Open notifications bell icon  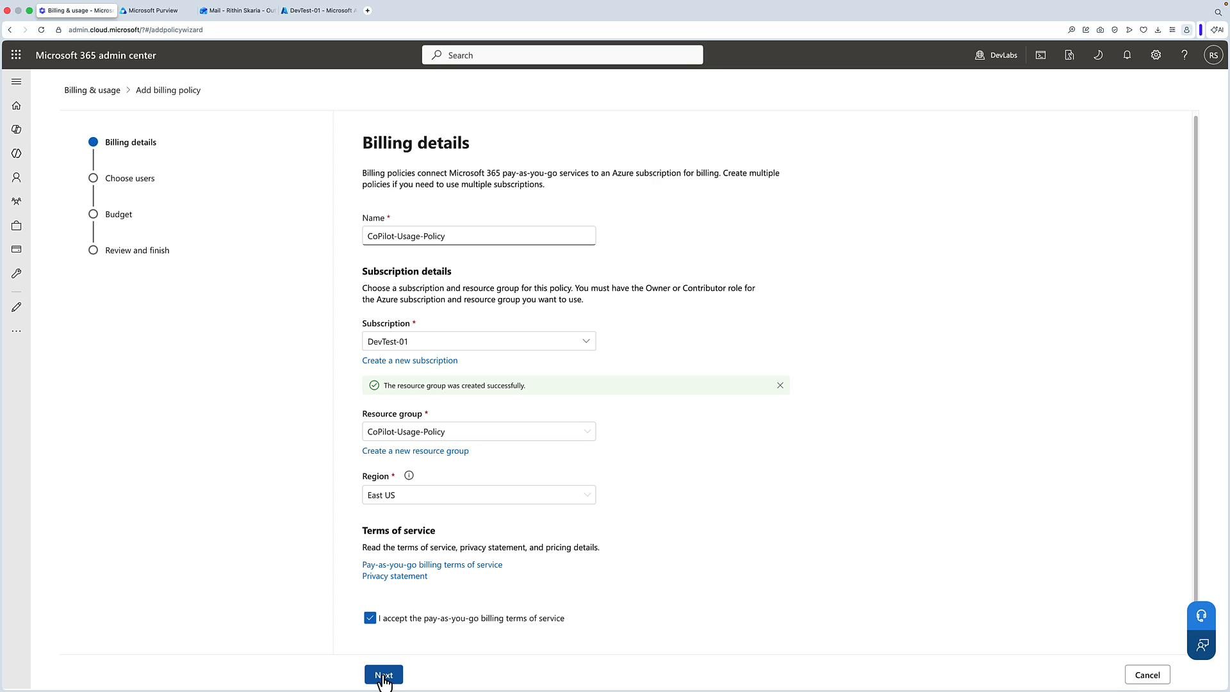point(1127,55)
